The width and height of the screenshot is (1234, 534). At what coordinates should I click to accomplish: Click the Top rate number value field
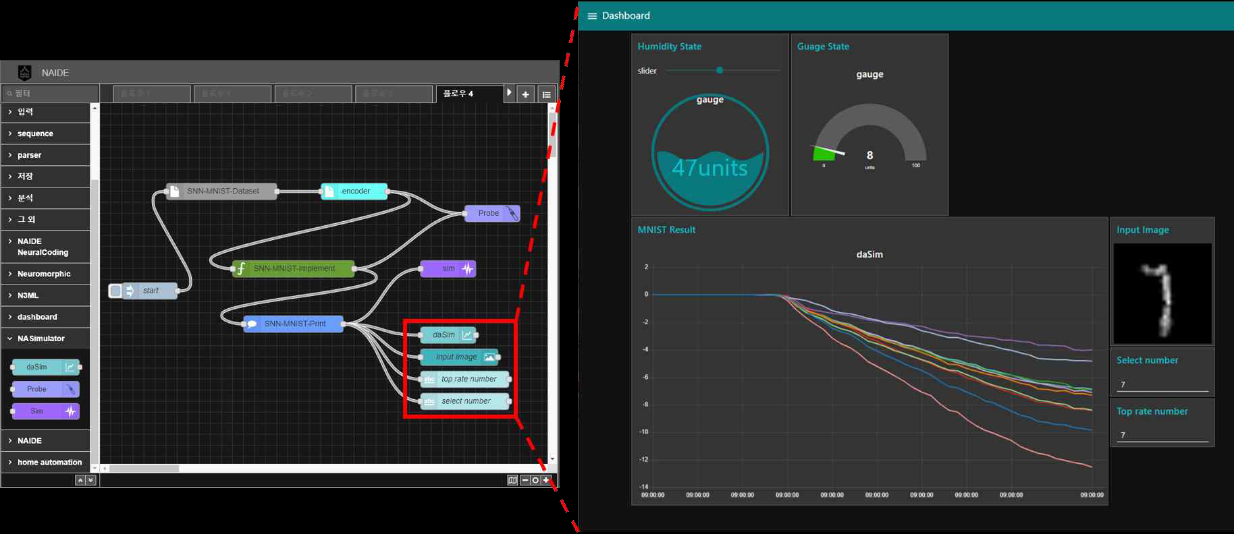pyautogui.click(x=1162, y=436)
